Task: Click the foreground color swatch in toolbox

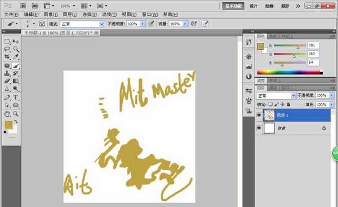Action: point(8,125)
